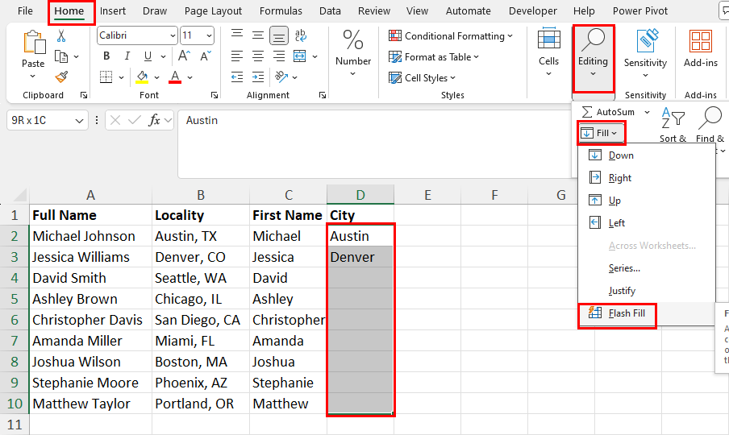The image size is (729, 435).
Task: Merge and center cells icon
Action: (300, 56)
